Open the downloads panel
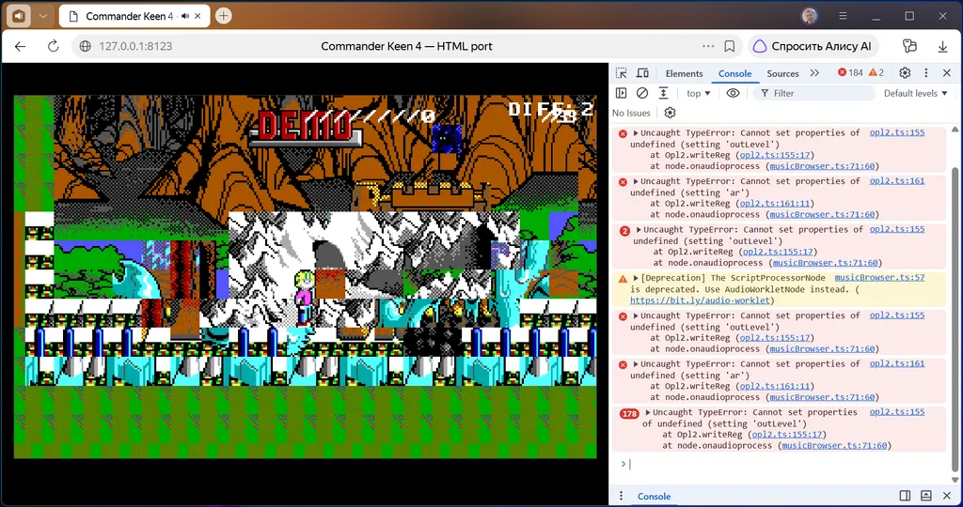Image resolution: width=963 pixels, height=507 pixels. 942,46
